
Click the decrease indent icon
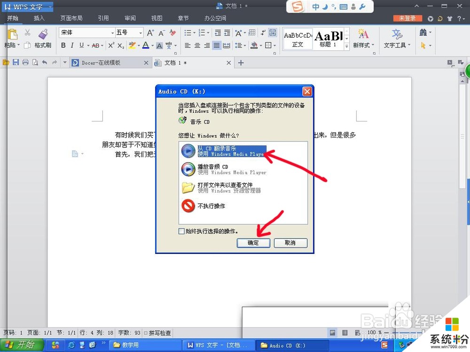(218, 32)
